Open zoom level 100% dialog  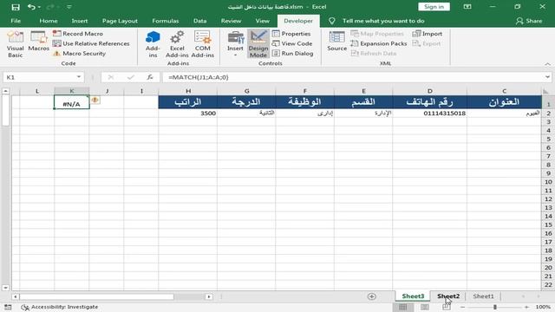(x=543, y=307)
